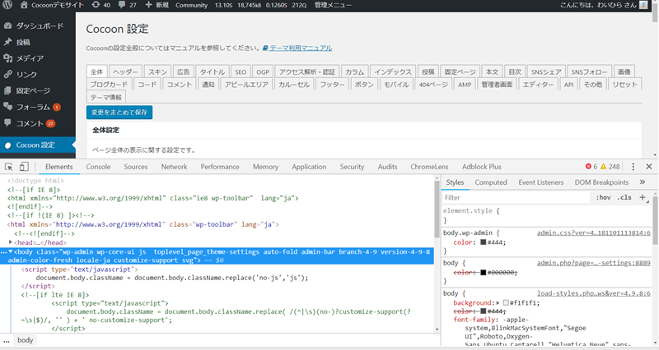Open comments bubble showing 27 in admin bar
The image size is (659, 350).
point(127,5)
